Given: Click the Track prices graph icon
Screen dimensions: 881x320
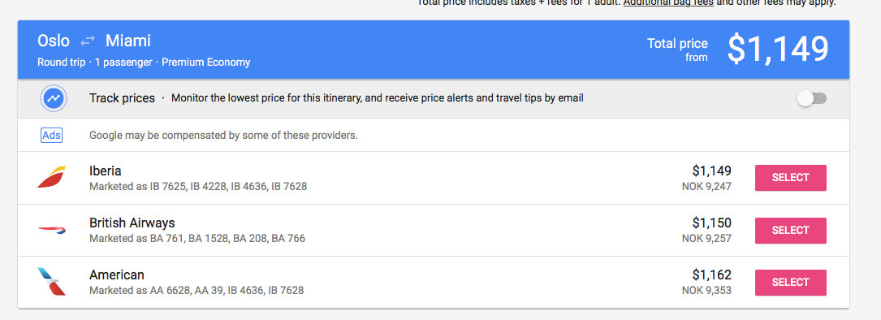Looking at the screenshot, I should [54, 98].
